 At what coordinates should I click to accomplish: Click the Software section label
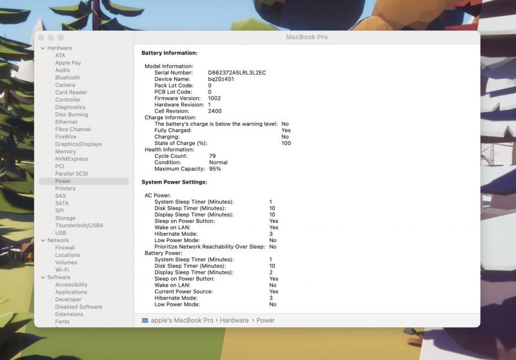59,278
